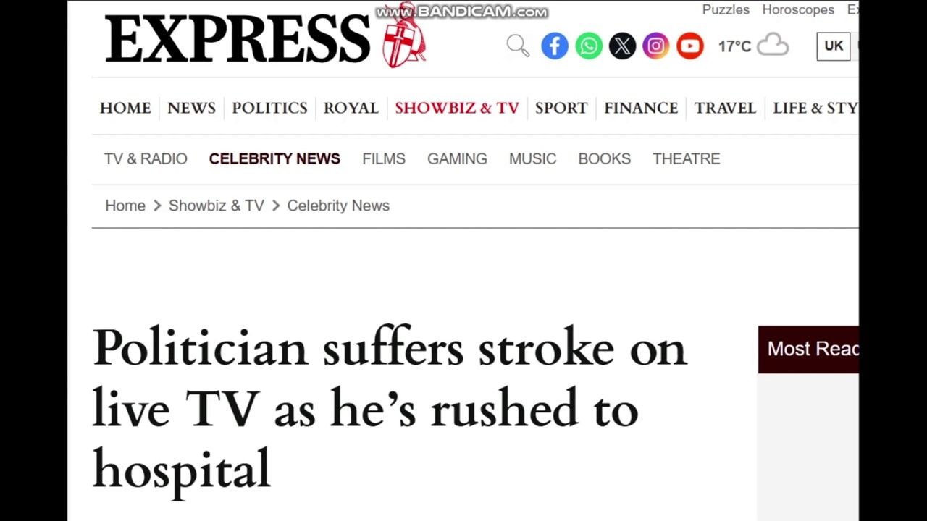Image resolution: width=927 pixels, height=521 pixels.
Task: Click the Instagram icon
Action: click(x=656, y=46)
